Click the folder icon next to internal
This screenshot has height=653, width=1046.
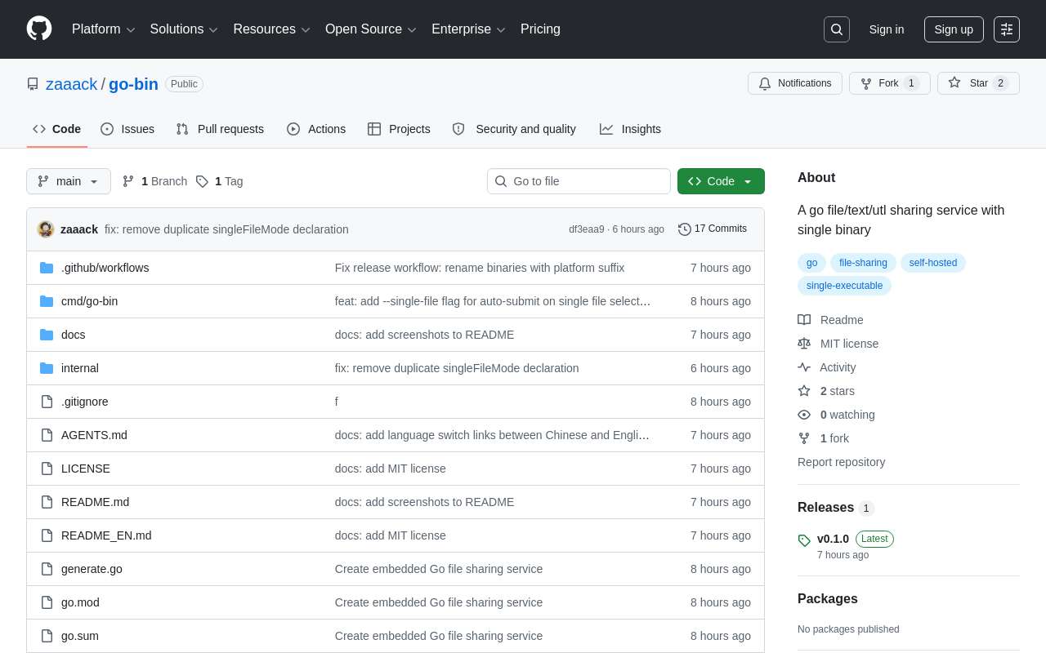tap(47, 368)
